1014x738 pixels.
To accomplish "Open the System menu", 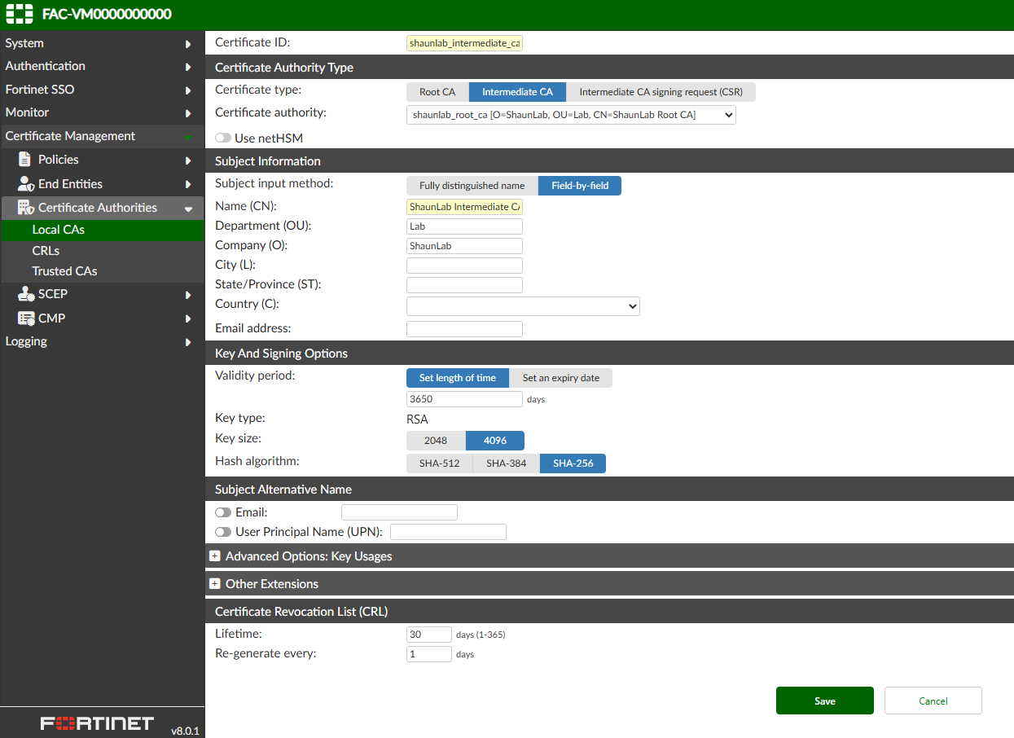I will (102, 43).
